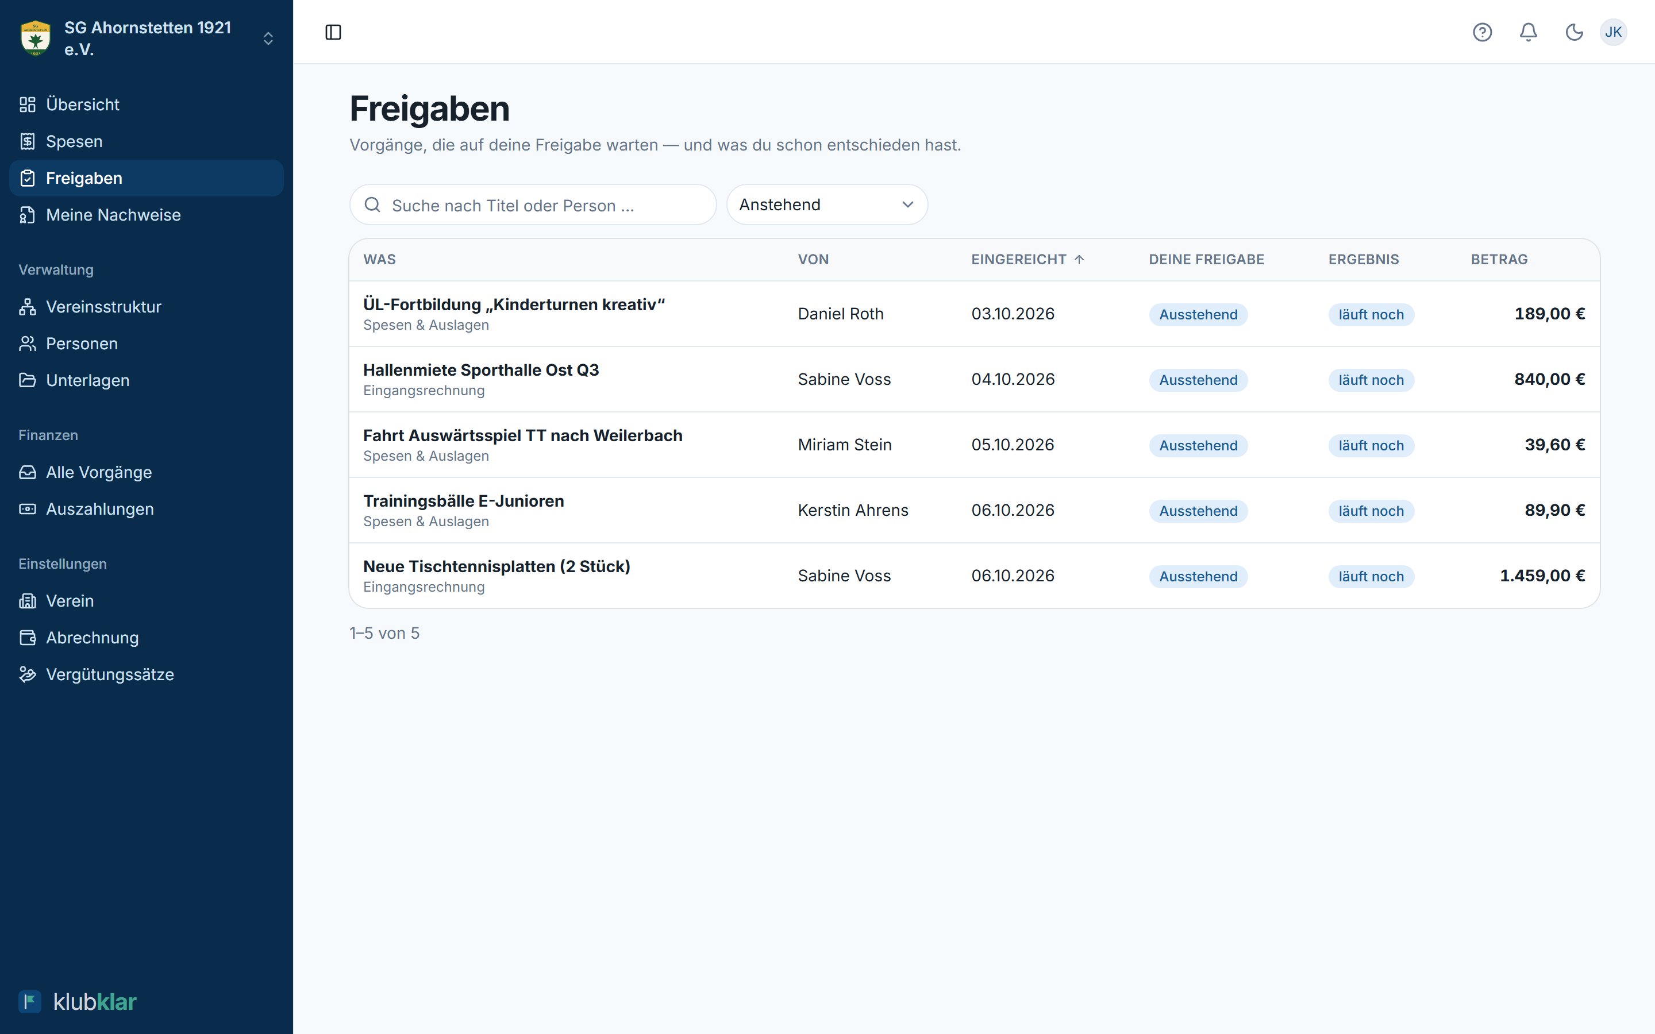Click the 1.459,00 € amount
This screenshot has height=1034, width=1655.
coord(1542,576)
